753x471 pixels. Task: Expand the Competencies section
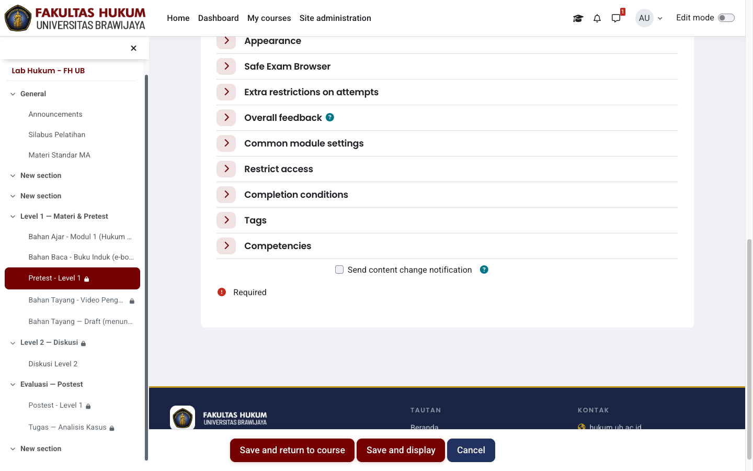226,245
